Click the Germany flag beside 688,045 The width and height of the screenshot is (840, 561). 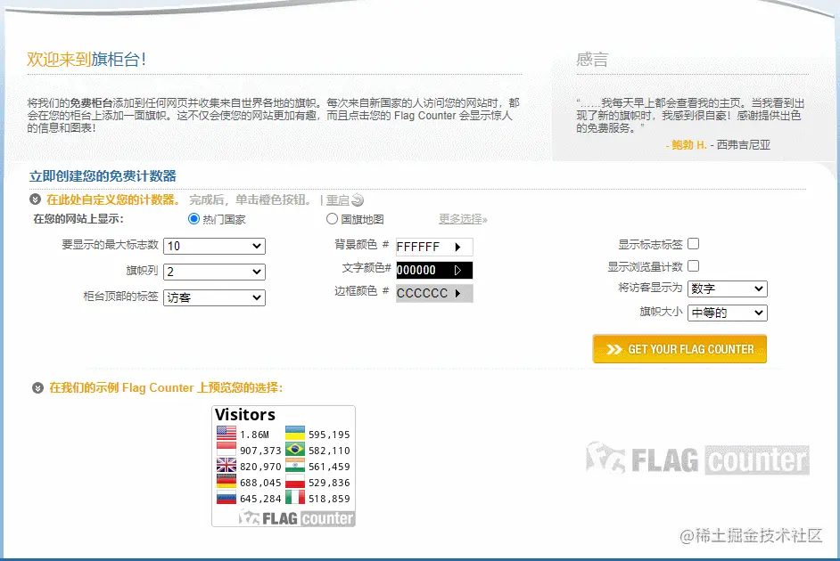pos(226,482)
